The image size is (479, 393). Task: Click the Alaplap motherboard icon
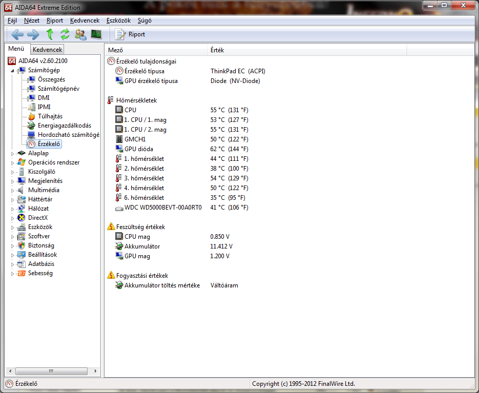(22, 153)
